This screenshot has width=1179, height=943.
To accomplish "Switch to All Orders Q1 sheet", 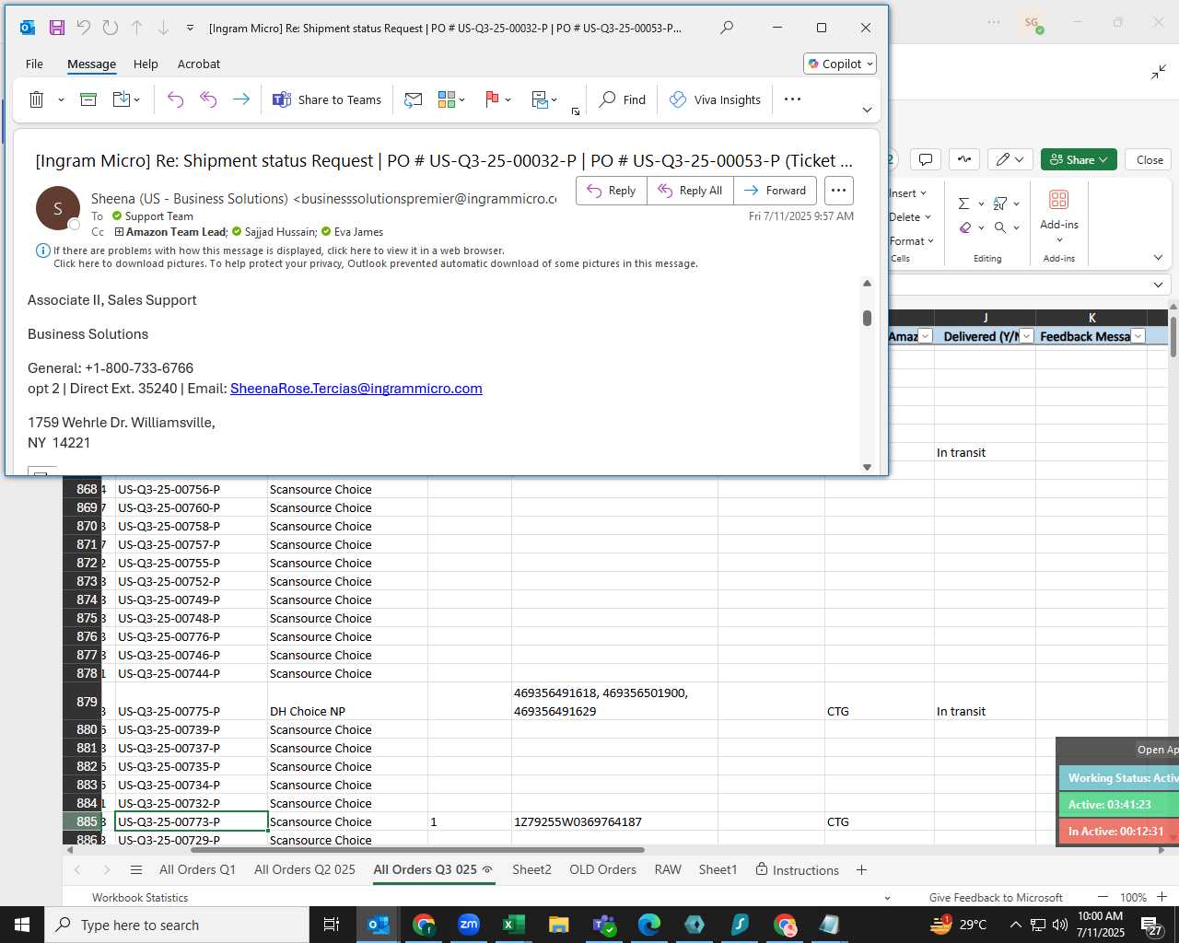I will pos(197,869).
